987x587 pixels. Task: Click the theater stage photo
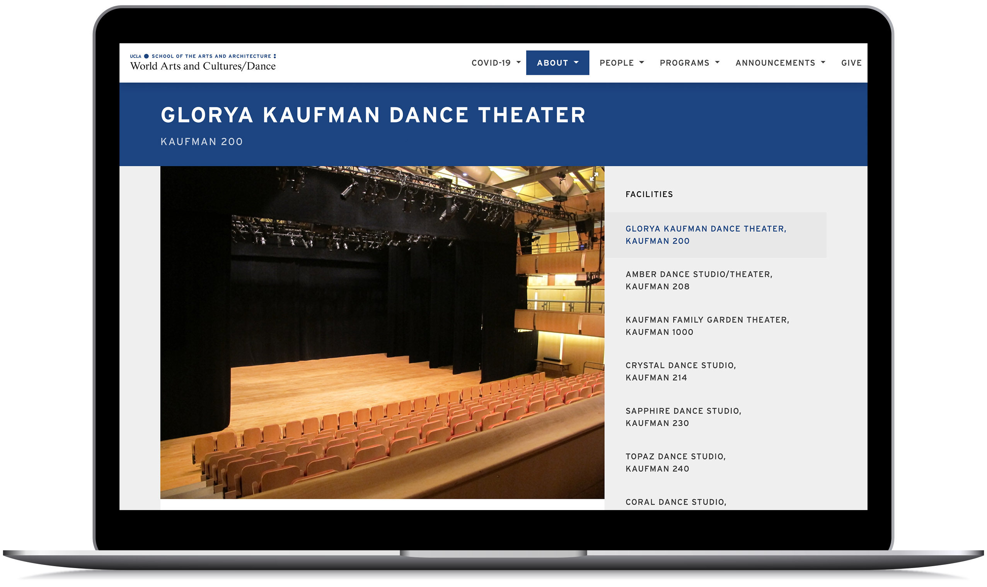coord(382,332)
